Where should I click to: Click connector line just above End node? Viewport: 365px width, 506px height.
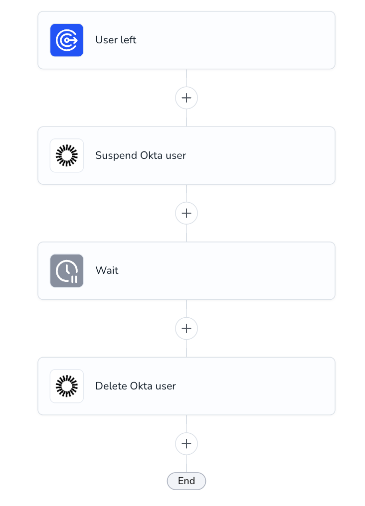(186, 464)
